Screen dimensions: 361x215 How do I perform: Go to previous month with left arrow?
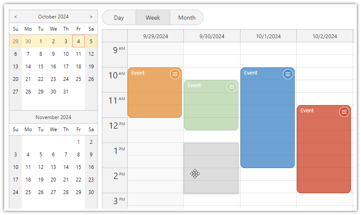coord(16,17)
